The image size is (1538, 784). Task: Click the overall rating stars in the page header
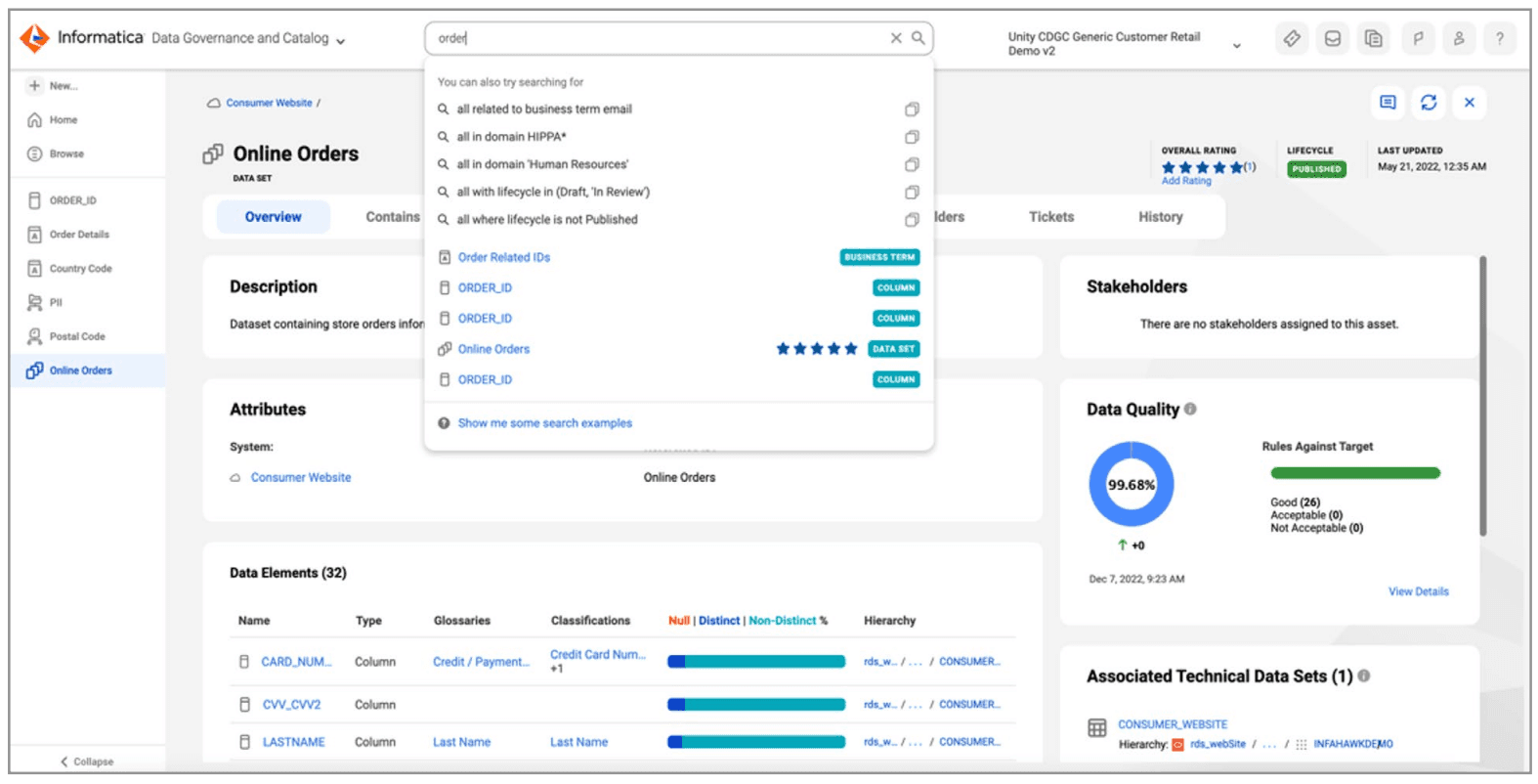[x=1202, y=167]
